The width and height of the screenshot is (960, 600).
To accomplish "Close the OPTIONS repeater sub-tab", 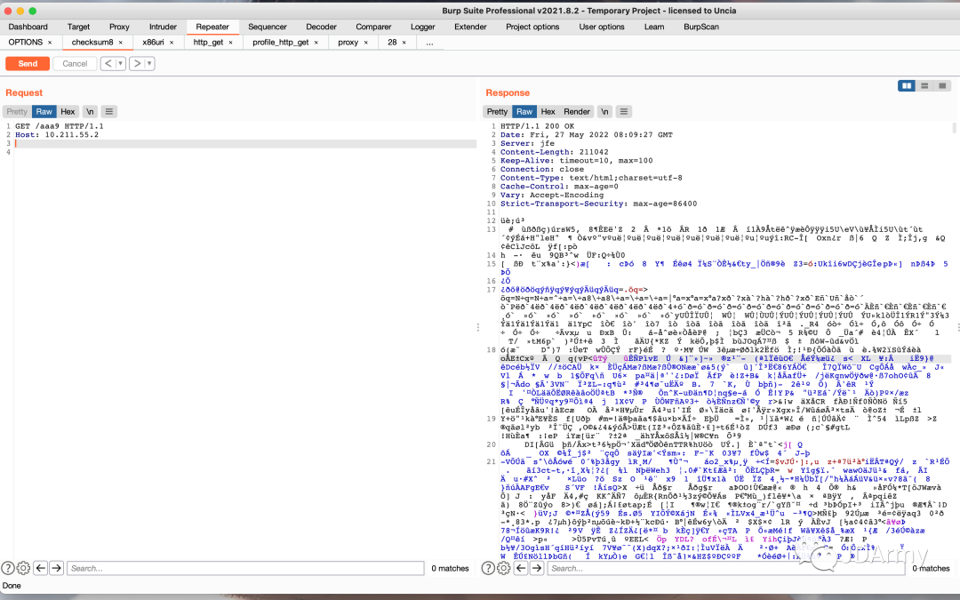I will 50,43.
